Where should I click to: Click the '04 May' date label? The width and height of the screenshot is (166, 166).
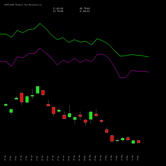(x=79, y=158)
